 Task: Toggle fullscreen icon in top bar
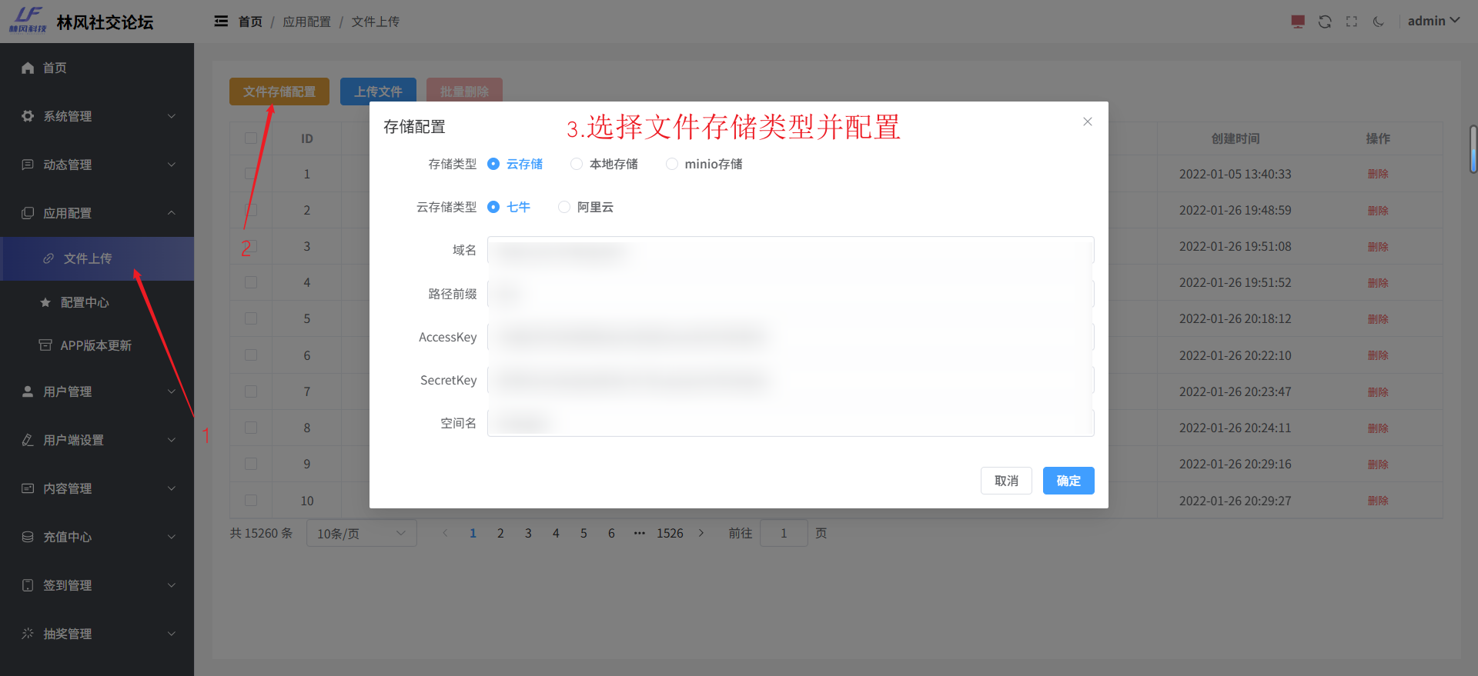[1352, 22]
